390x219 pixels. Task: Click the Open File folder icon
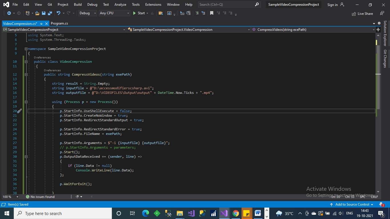pos(38,13)
